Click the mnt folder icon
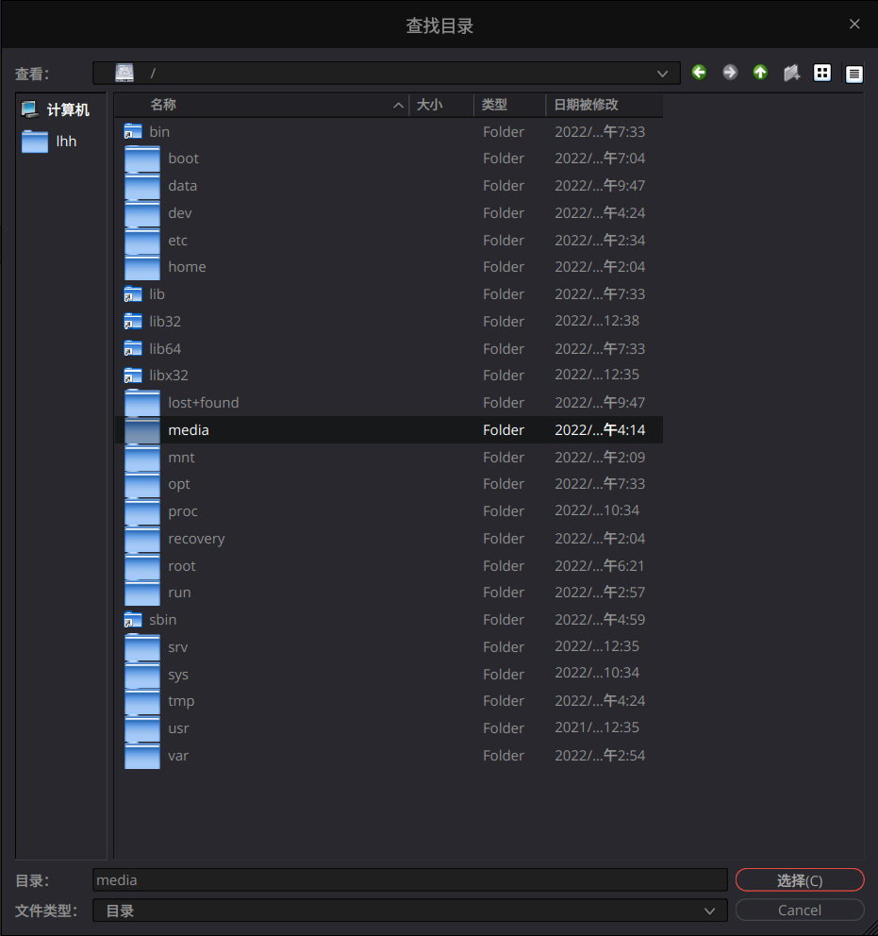Screen dimensions: 878x936 142,458
